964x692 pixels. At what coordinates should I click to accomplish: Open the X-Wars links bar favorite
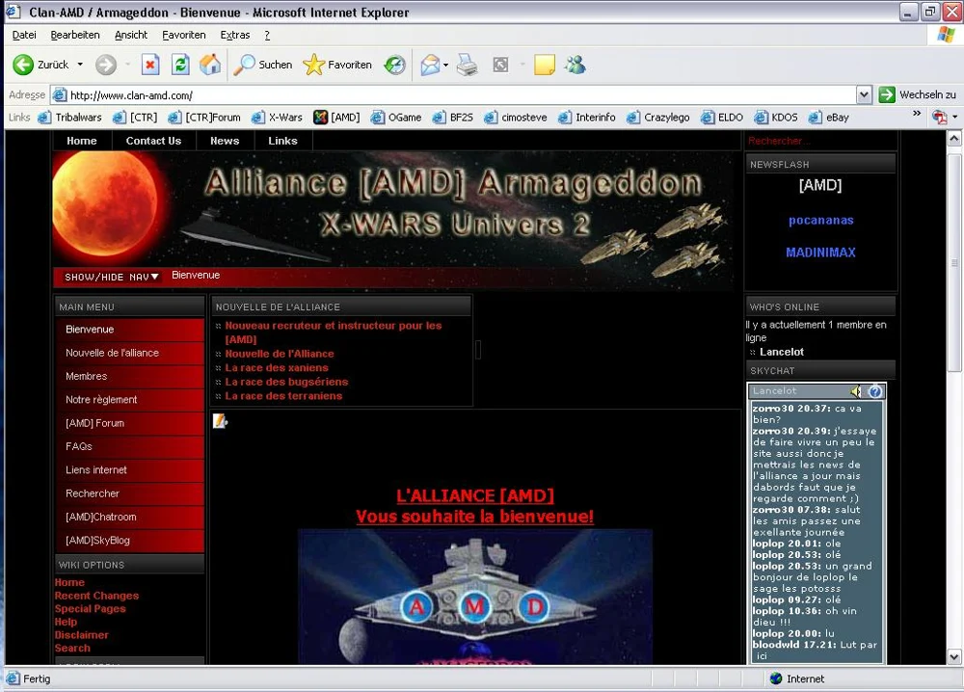[277, 118]
